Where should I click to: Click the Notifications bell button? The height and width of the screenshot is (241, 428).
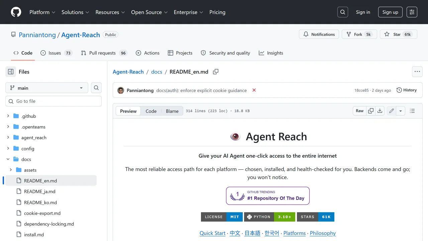point(319,34)
